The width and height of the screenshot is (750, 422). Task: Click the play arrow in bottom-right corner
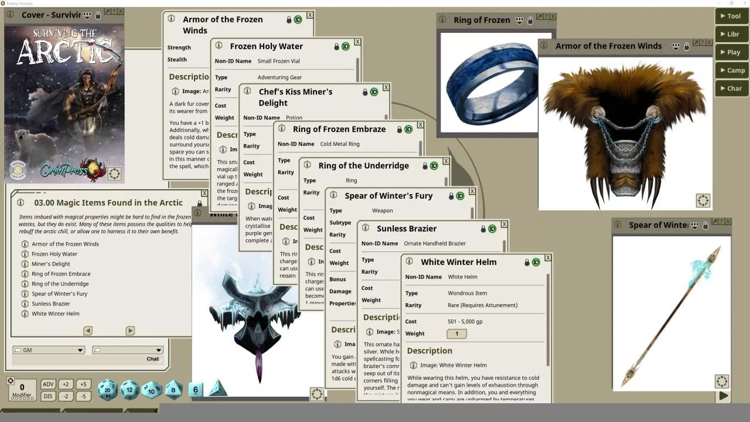(x=724, y=396)
